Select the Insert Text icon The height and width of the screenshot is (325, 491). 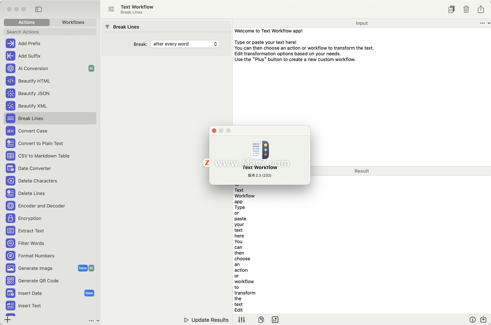click(x=10, y=306)
